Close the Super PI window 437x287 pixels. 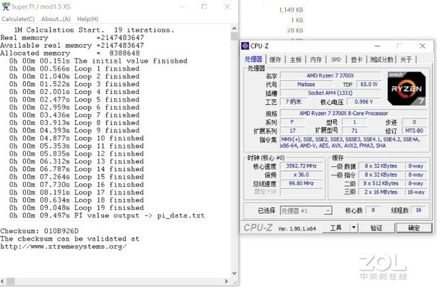pos(227,6)
